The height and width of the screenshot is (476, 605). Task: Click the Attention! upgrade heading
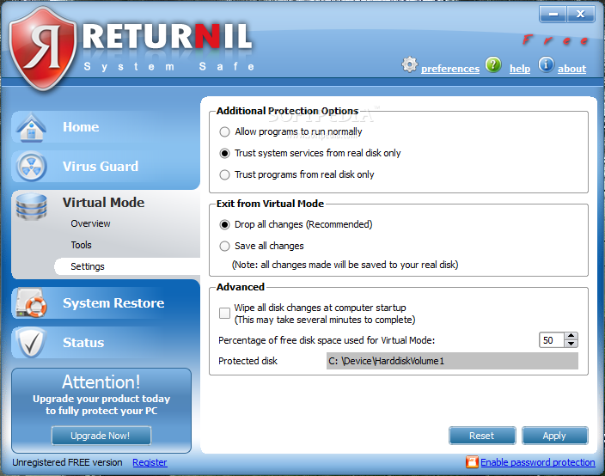click(x=101, y=381)
